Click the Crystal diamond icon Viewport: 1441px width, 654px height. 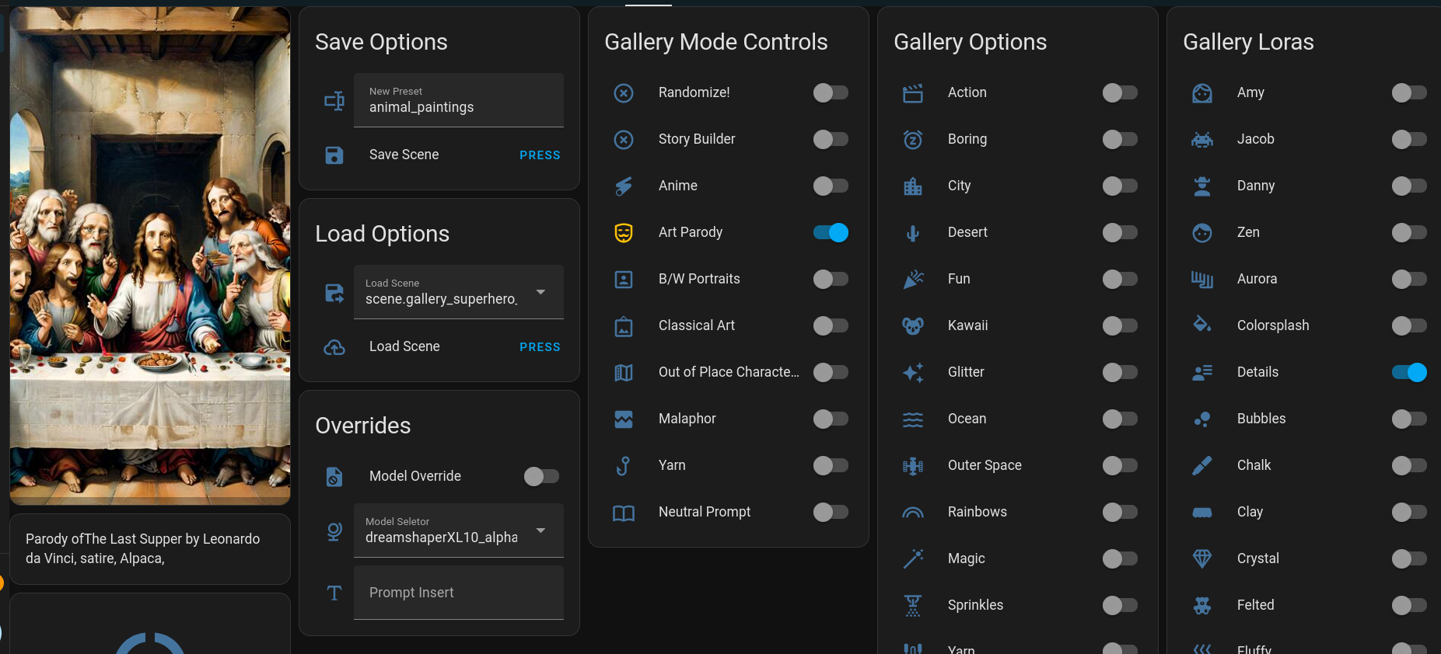tap(1202, 558)
